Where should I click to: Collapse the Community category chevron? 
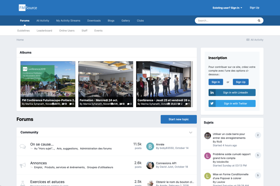(x=191, y=132)
